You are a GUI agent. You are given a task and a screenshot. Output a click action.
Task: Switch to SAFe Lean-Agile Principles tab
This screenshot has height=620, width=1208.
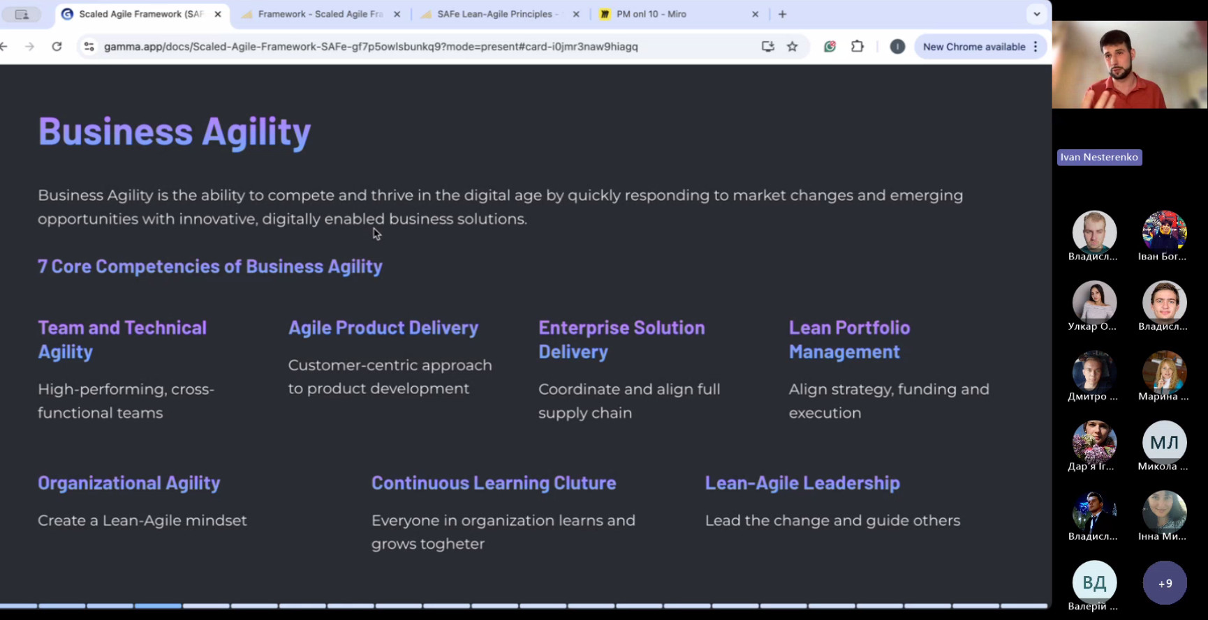494,14
